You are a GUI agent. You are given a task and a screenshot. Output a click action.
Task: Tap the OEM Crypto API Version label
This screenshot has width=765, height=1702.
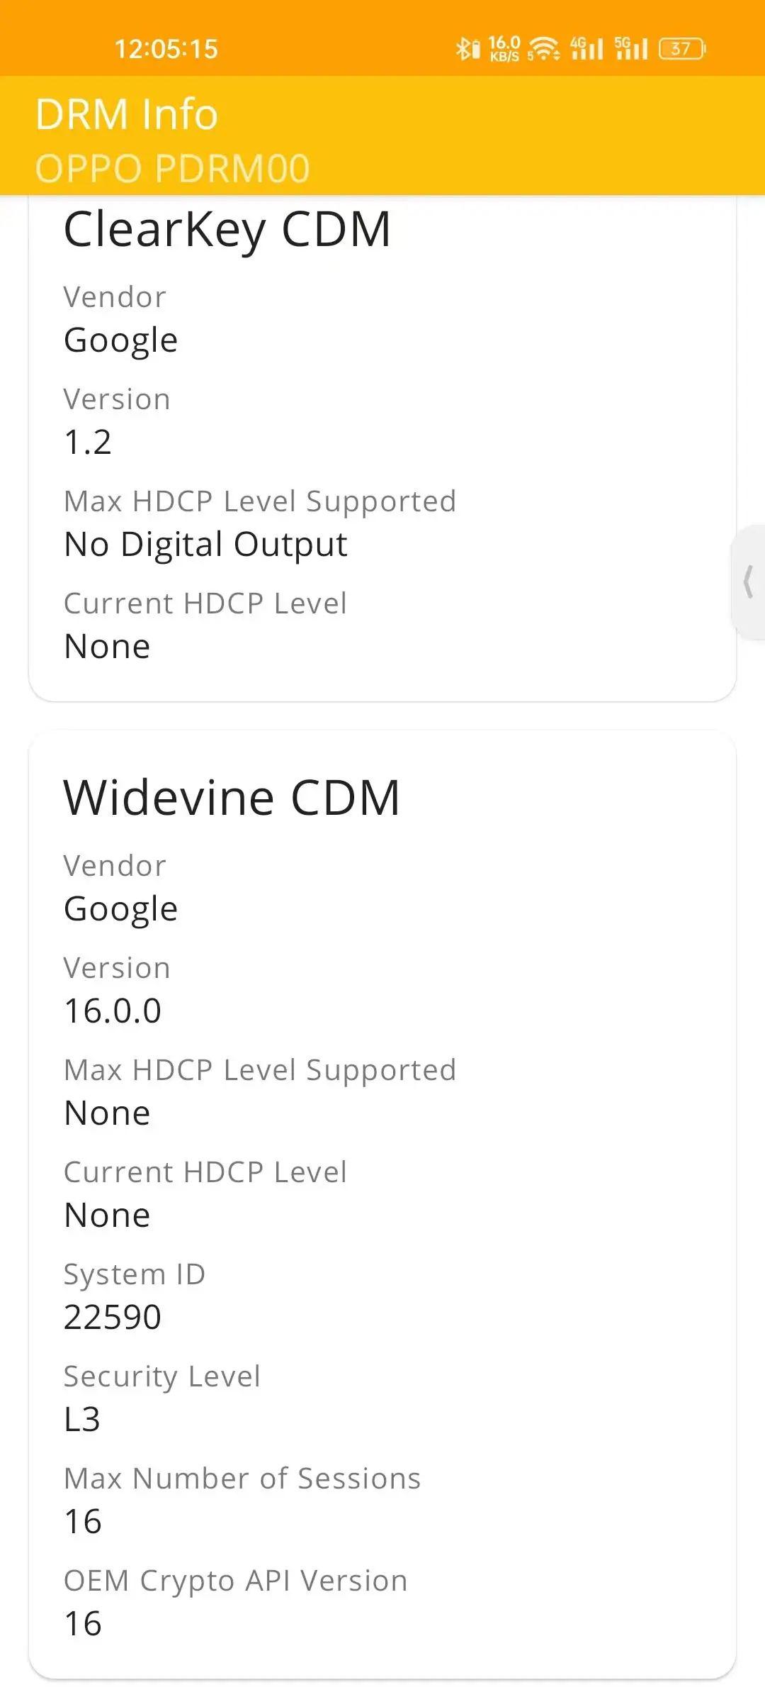pos(236,1581)
